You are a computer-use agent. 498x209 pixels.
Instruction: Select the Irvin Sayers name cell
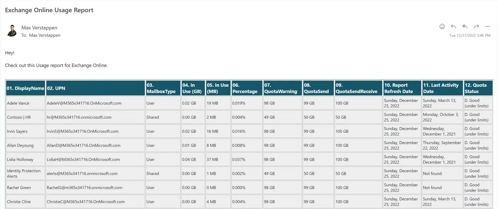(x=26, y=131)
